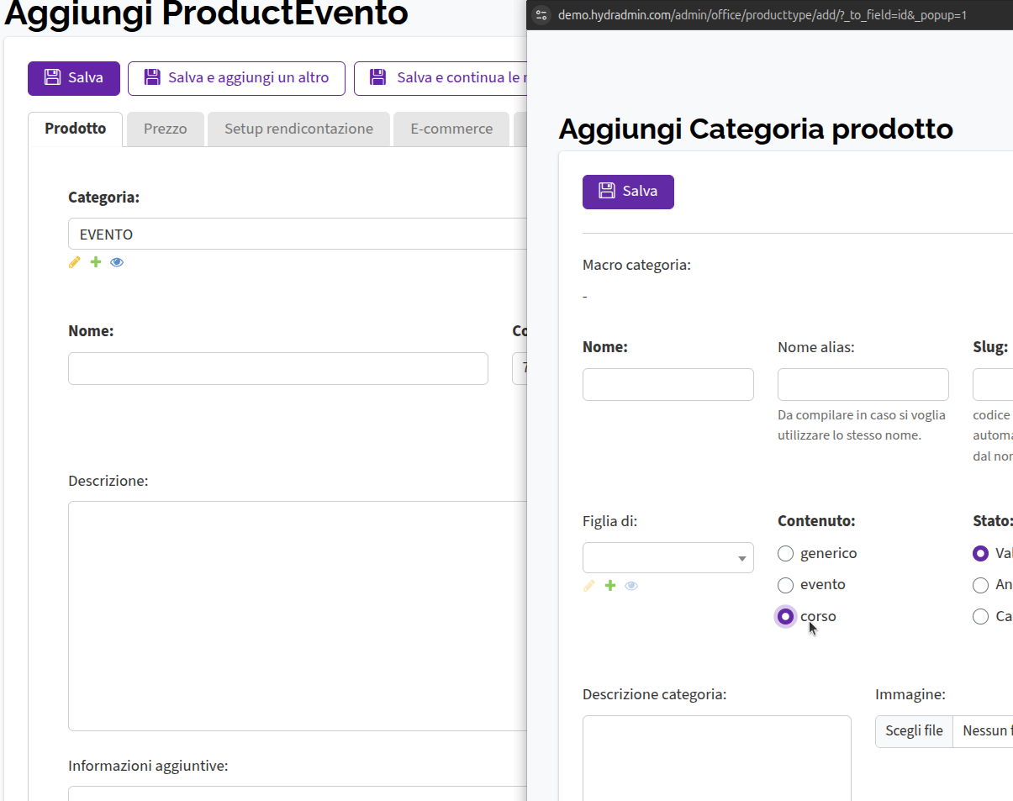Viewport: 1013px width, 801px height.
Task: Switch to the E-commerce tab
Action: tap(451, 129)
